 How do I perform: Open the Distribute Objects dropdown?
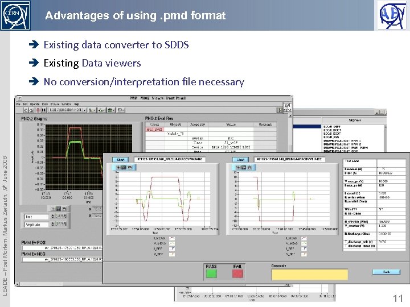pos(101,110)
